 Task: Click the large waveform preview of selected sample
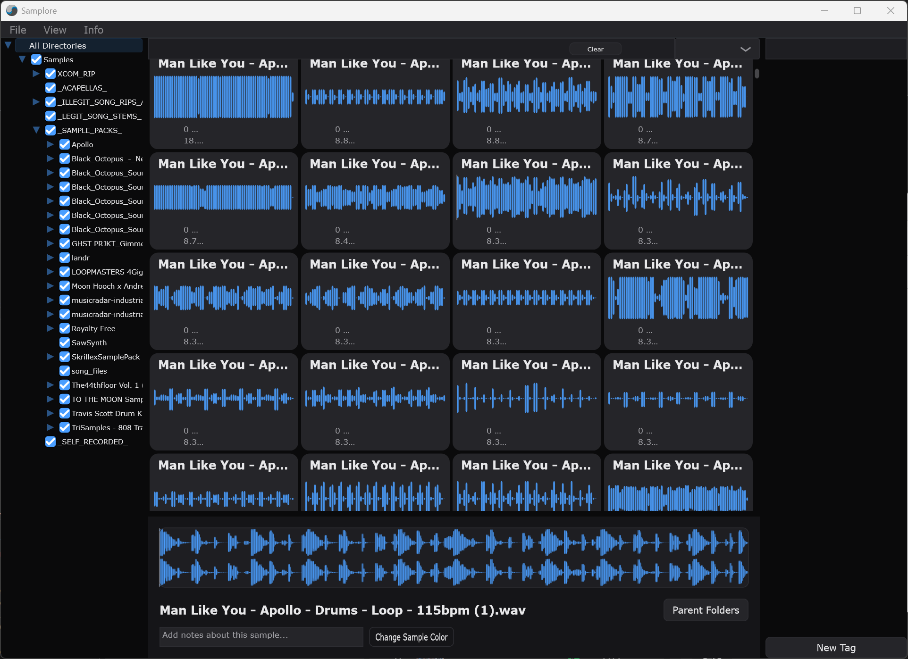tap(453, 558)
